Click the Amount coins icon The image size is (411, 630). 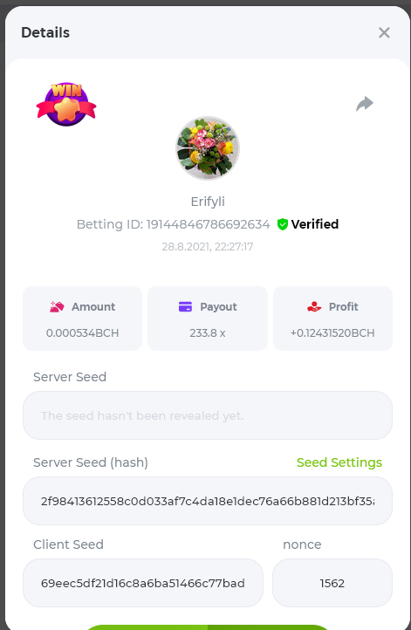coord(57,307)
